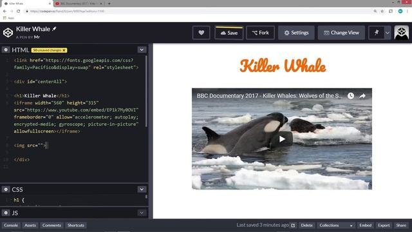Open the Apps bookmarks shortcut

tap(8, 18)
